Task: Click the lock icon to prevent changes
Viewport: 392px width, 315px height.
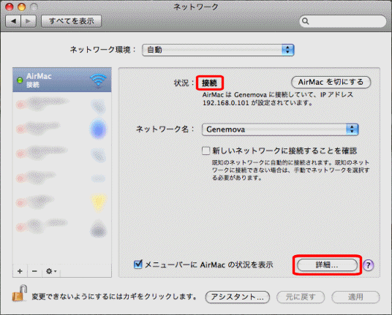Action: coord(20,293)
